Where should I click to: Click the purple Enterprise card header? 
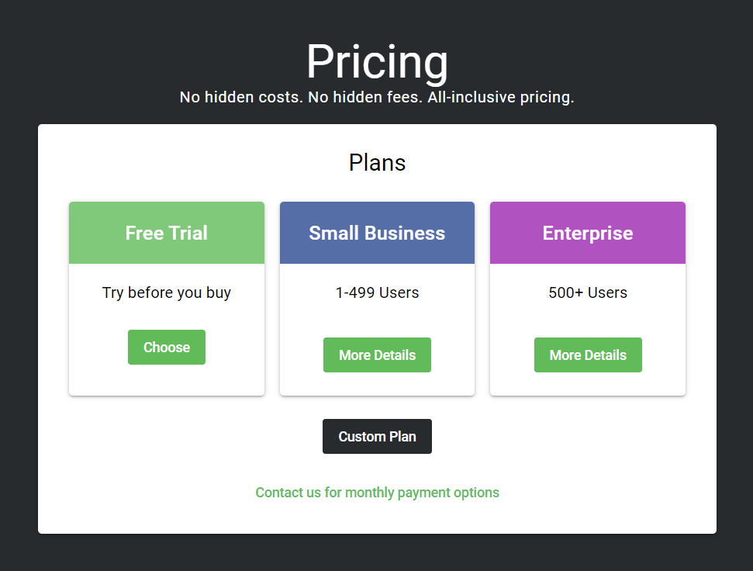tap(588, 233)
